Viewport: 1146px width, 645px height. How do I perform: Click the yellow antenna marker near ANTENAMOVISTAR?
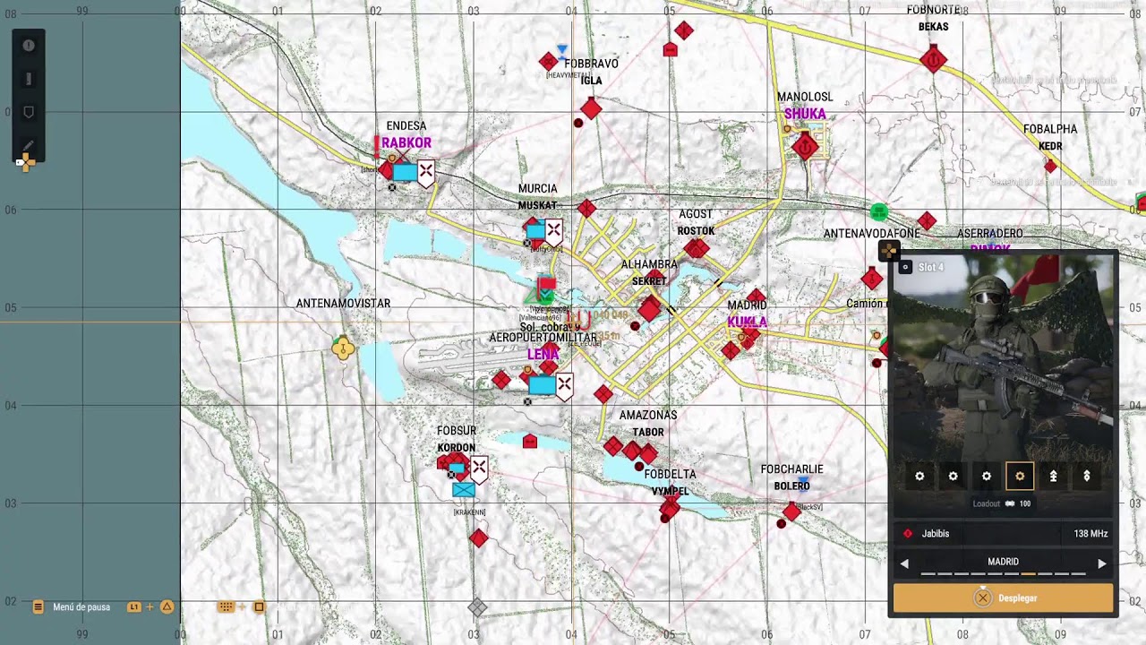click(x=343, y=348)
